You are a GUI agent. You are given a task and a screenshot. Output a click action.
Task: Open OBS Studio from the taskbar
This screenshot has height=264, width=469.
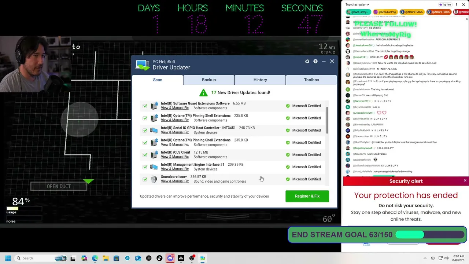(x=192, y=258)
